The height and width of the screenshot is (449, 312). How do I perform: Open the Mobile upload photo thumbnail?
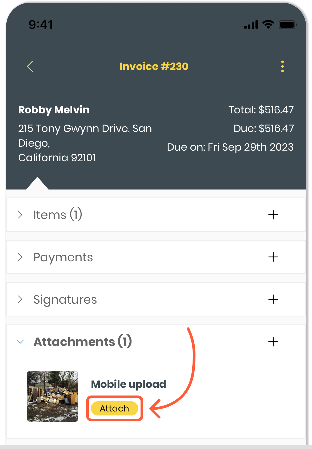[53, 396]
